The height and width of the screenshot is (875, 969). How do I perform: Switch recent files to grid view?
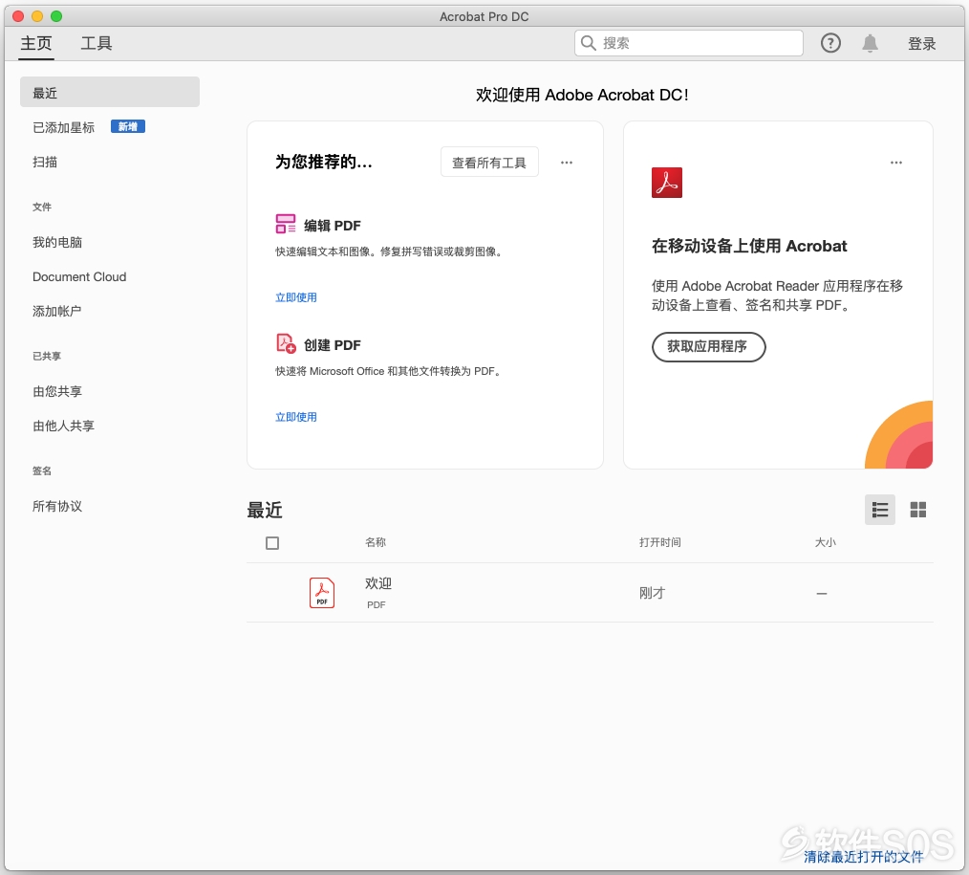click(917, 510)
